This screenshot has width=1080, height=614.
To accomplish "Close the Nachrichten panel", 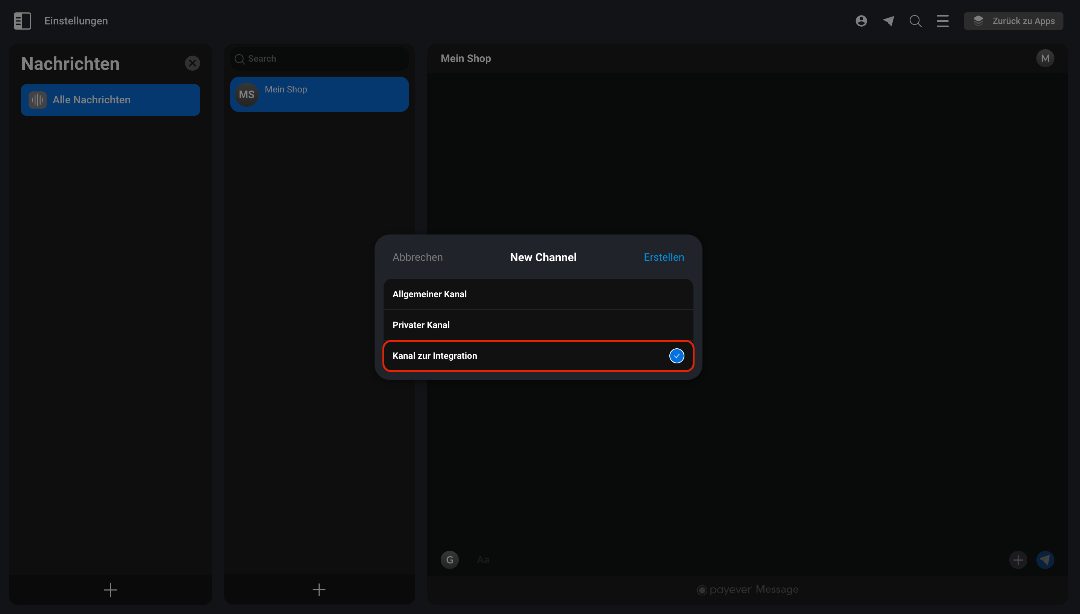I will tap(193, 63).
